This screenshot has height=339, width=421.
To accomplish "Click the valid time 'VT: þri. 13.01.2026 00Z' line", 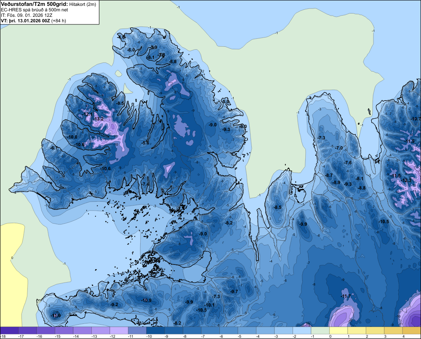I will click(25, 21).
